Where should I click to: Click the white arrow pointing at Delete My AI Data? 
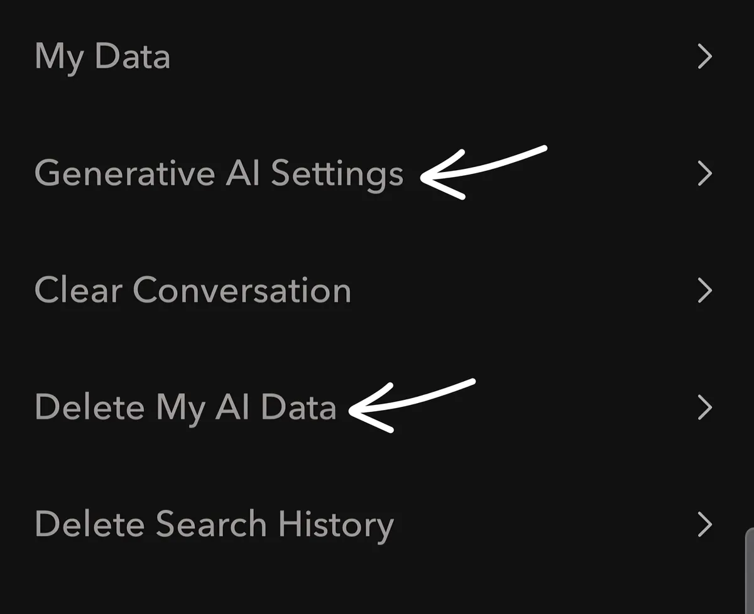click(x=408, y=403)
